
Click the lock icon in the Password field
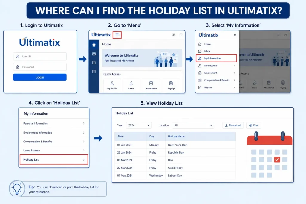18,67
